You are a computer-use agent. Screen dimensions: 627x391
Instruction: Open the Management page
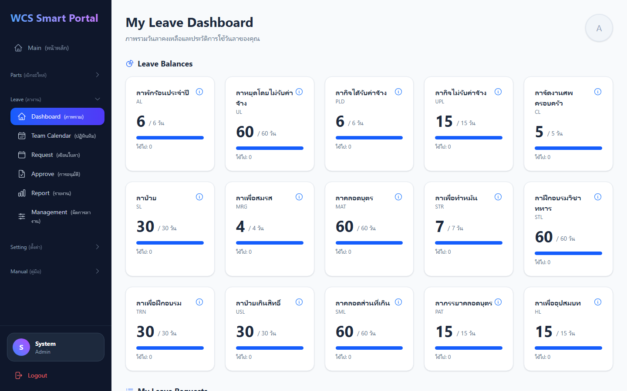coord(57,216)
